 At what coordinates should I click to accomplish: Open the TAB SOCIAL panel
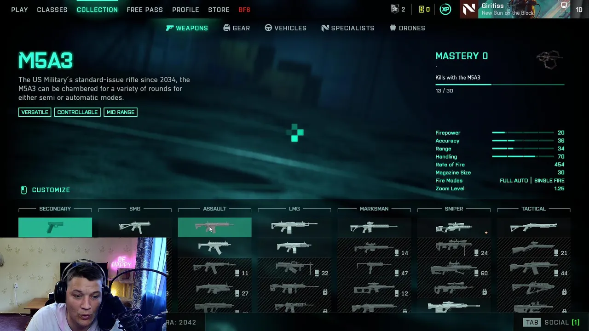pos(552,322)
